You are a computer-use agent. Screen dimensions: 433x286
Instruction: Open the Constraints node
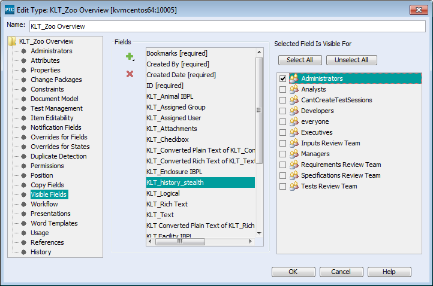(x=47, y=89)
